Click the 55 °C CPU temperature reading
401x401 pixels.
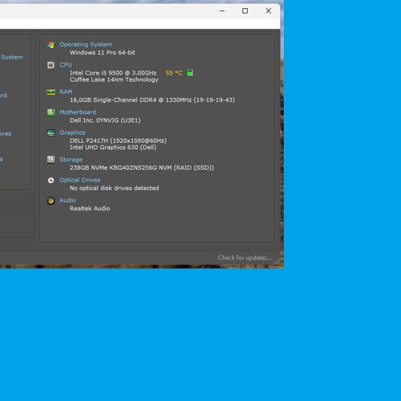174,73
